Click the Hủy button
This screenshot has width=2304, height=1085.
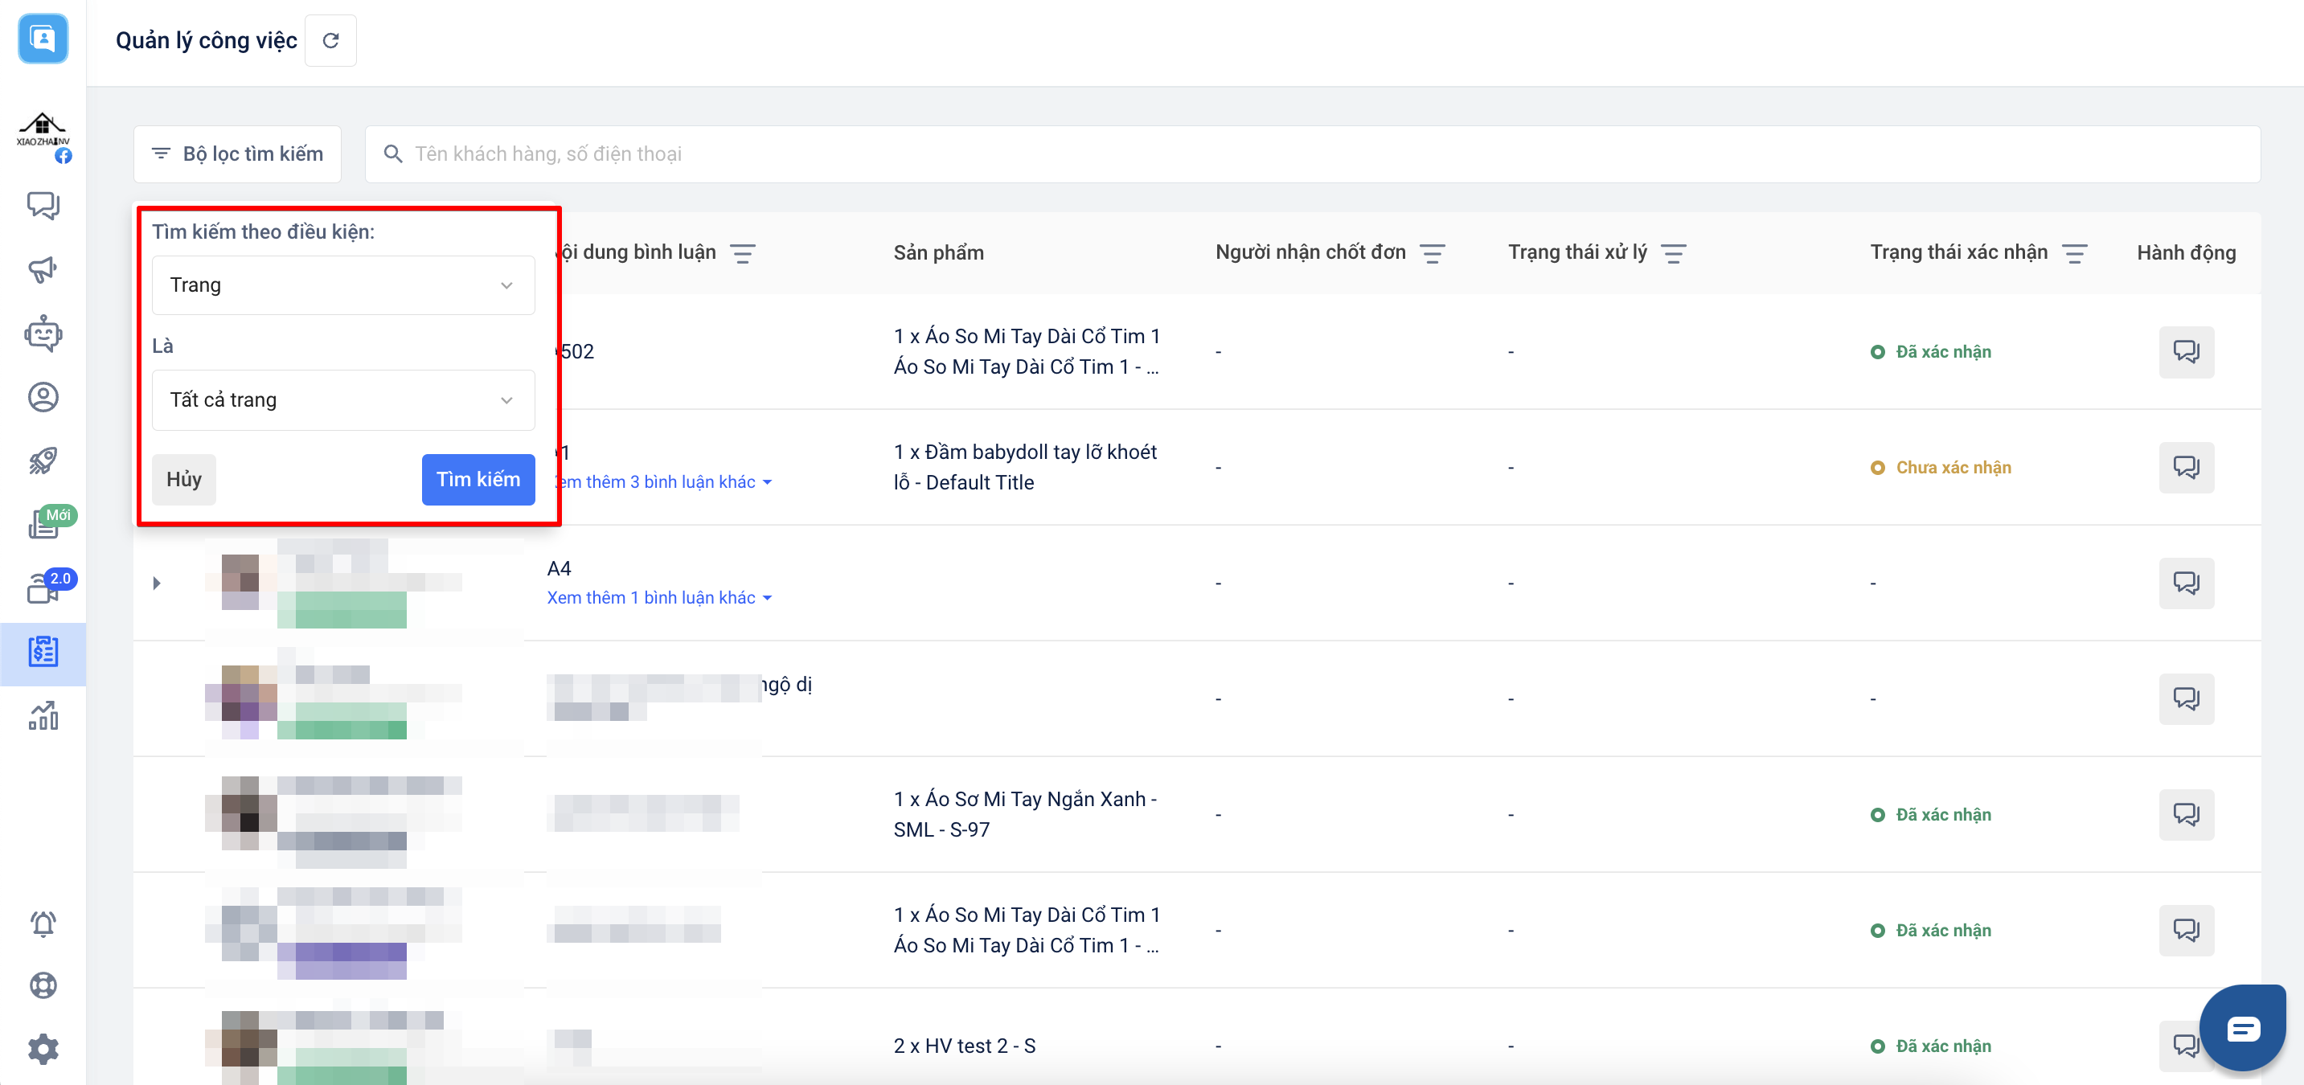coord(183,480)
